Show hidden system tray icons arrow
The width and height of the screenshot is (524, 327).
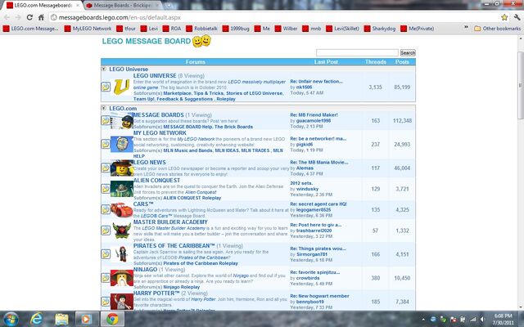(423, 320)
